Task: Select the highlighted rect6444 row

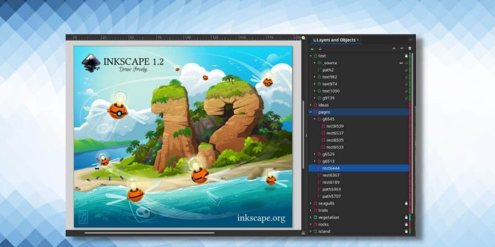Action: pyautogui.click(x=359, y=168)
